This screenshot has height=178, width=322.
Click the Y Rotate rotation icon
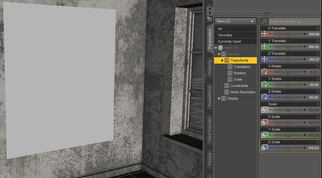(264, 84)
